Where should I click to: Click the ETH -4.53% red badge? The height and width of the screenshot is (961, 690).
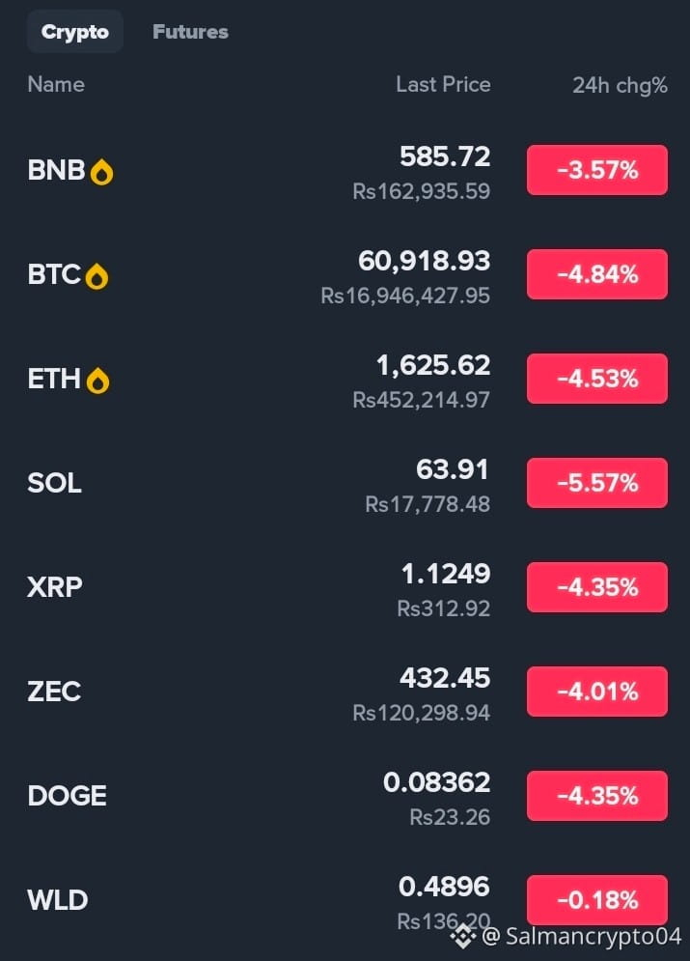click(597, 379)
